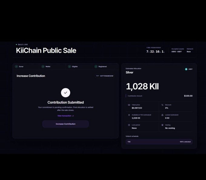Image resolution: width=206 pixels, height=180 pixels.
Task: Click the None lock period value
Action: point(134,128)
